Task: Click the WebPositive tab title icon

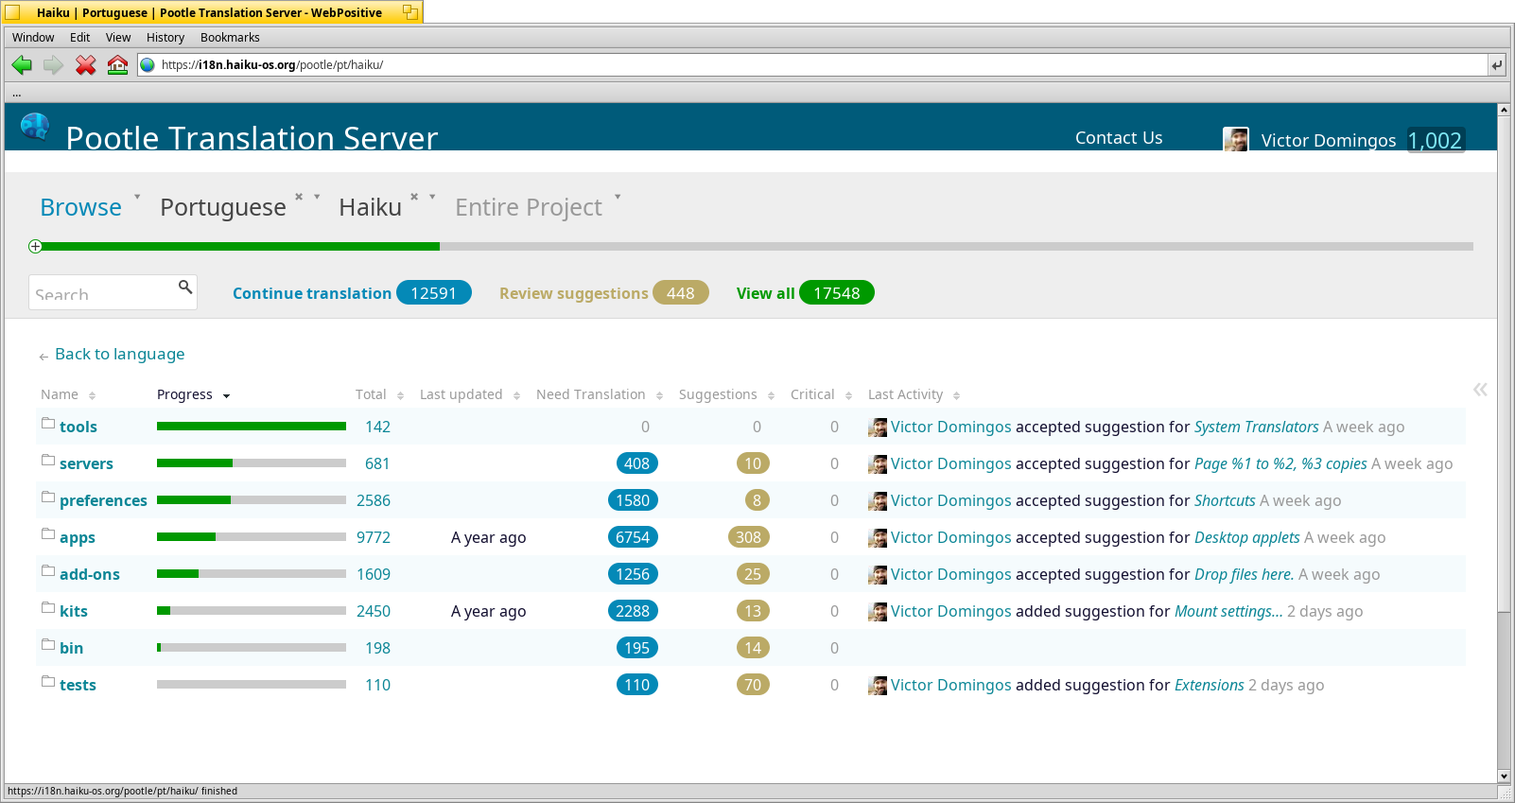Action: [x=13, y=12]
